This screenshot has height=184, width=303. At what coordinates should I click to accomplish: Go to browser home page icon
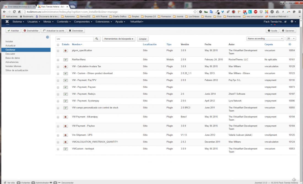coord(19,12)
